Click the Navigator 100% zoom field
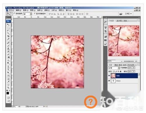 click(x=112, y=61)
